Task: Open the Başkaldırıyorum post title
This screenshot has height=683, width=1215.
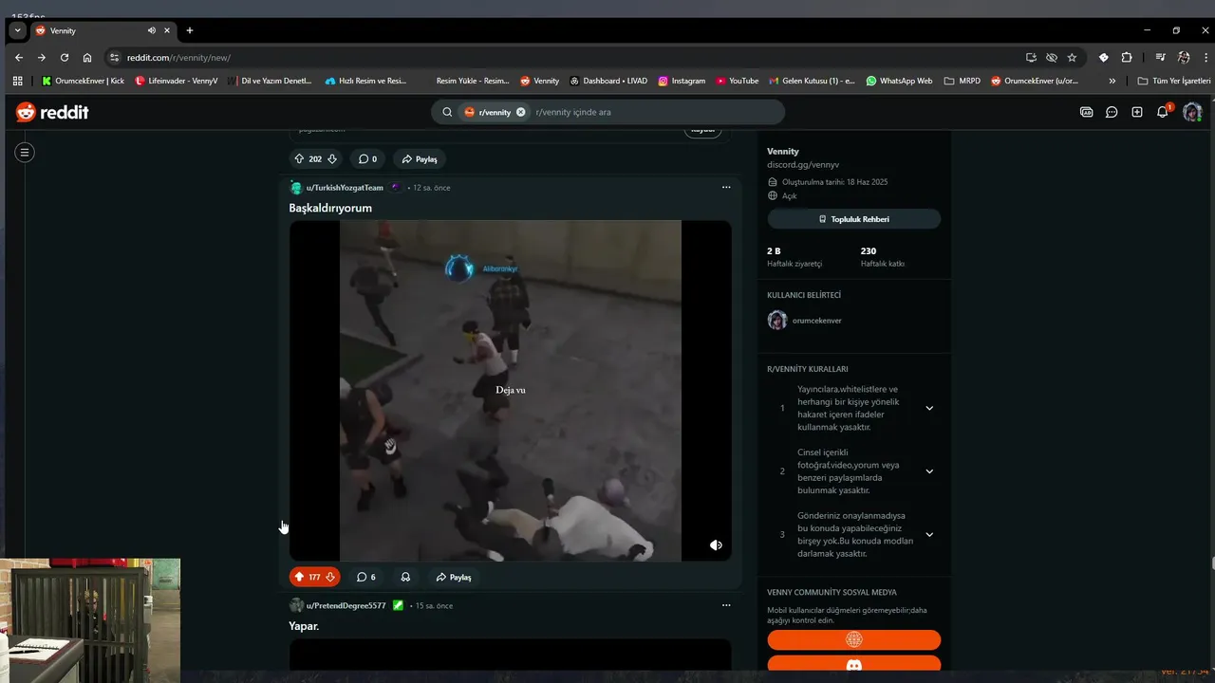Action: coord(330,208)
